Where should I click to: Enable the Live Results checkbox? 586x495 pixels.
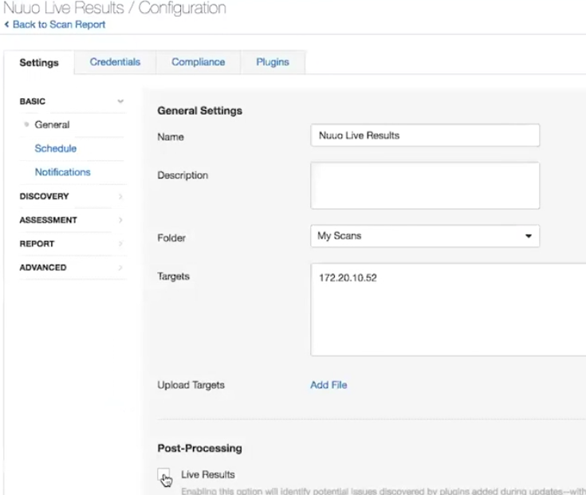(x=163, y=474)
